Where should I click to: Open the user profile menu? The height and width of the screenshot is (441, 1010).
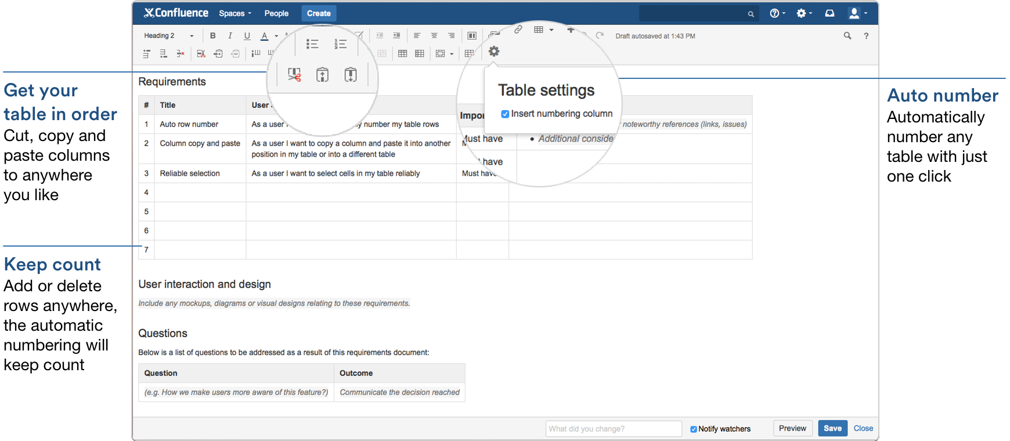(x=857, y=13)
